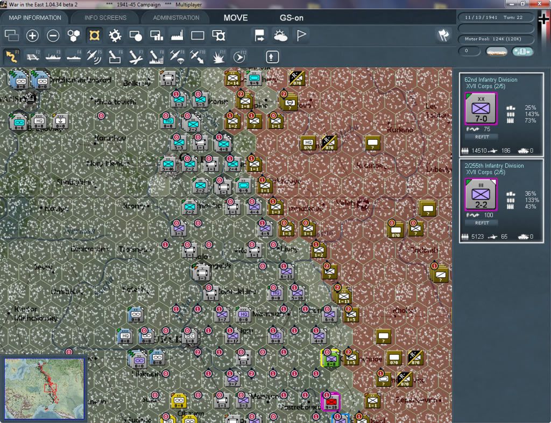Select the 6=13 unit on the map
551x423 pixels.
coord(286,272)
